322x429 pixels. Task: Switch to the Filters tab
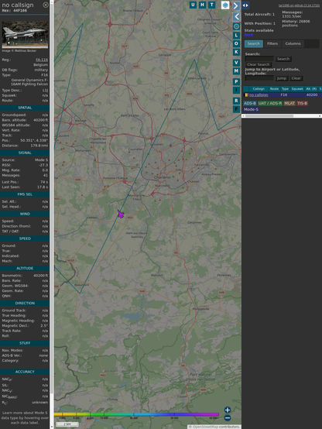[272, 44]
